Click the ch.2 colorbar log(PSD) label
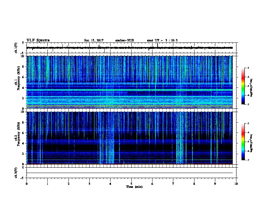This screenshot has width=266, height=206. (x=251, y=143)
